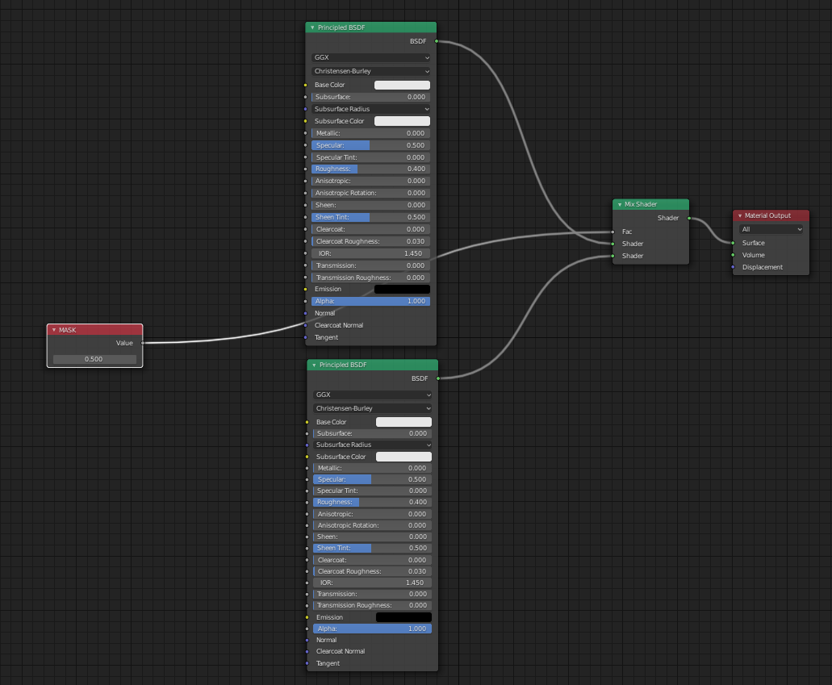The width and height of the screenshot is (832, 685).
Task: Collapse the top Principled BSDF node triangle
Action: point(312,27)
